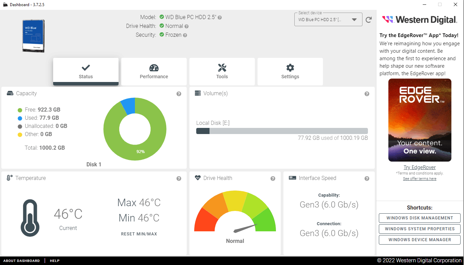Viewport: 464px width, 265px height.
Task: Click the rightmost dark green gauge segment
Action: (x=266, y=221)
